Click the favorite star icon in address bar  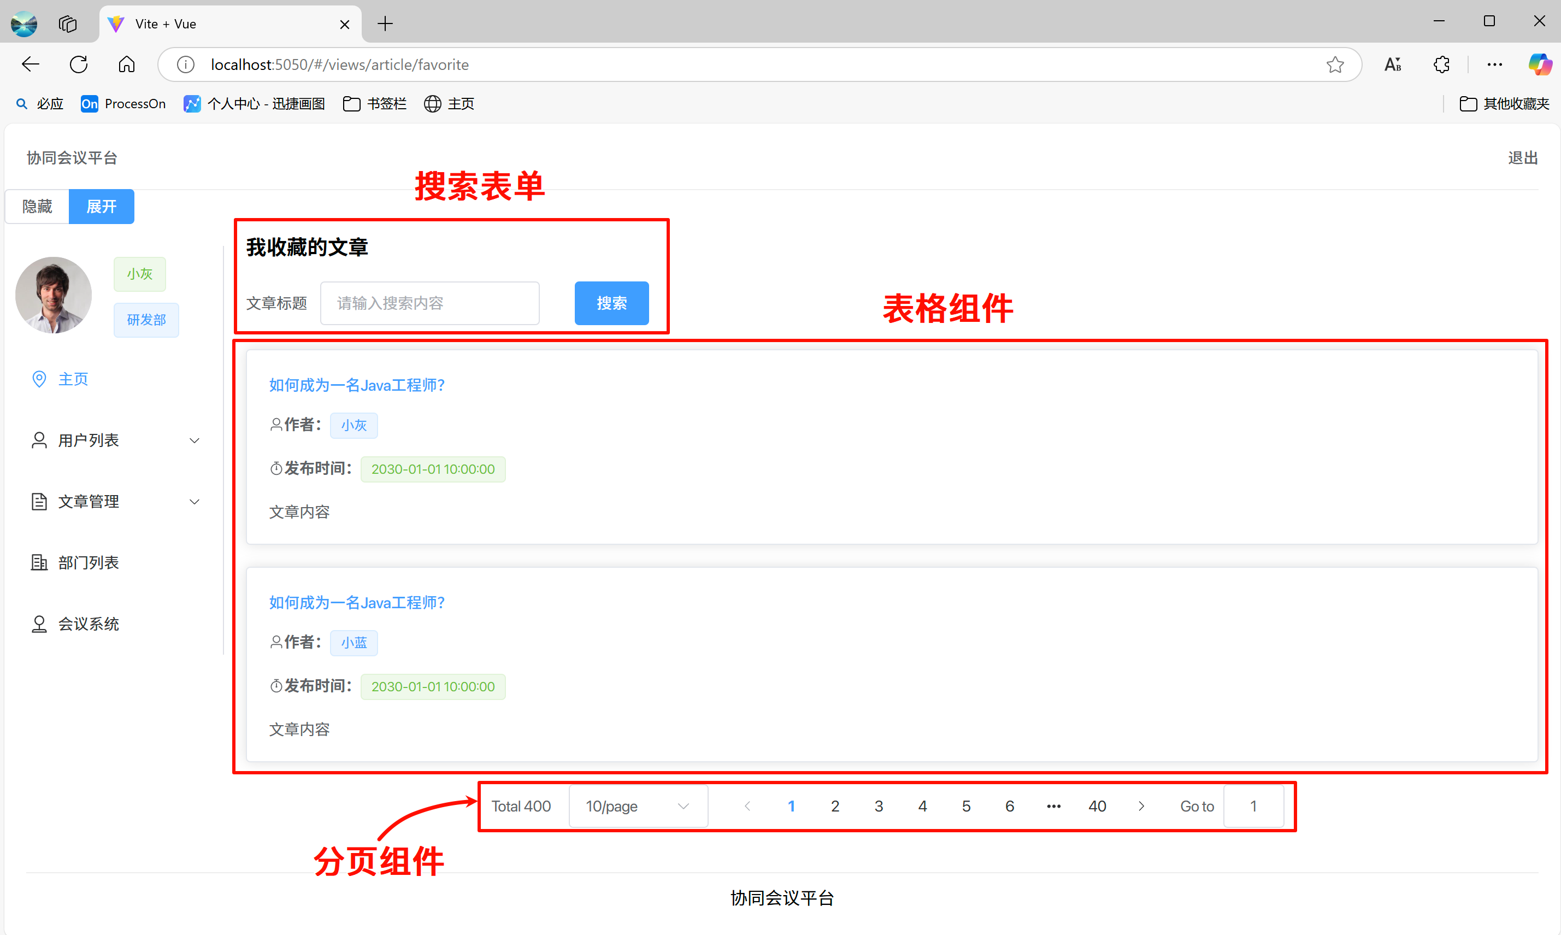[1335, 64]
